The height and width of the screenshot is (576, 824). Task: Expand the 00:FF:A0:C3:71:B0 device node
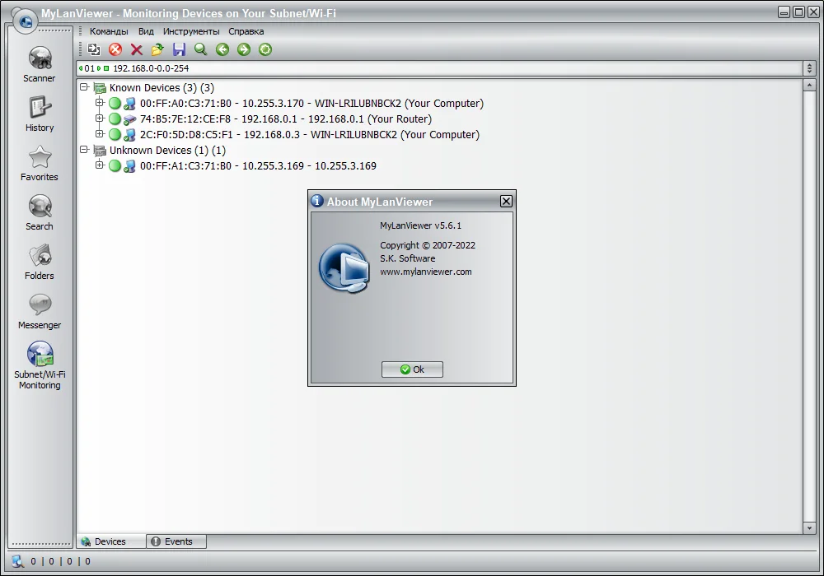pos(100,102)
